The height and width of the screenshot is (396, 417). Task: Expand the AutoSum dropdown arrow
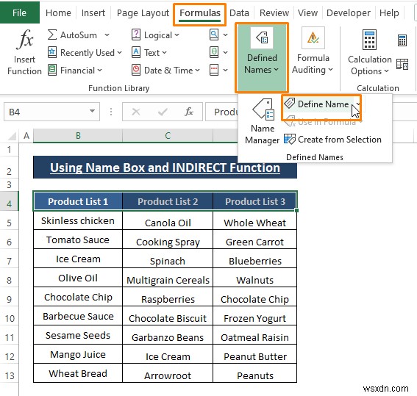tap(107, 35)
